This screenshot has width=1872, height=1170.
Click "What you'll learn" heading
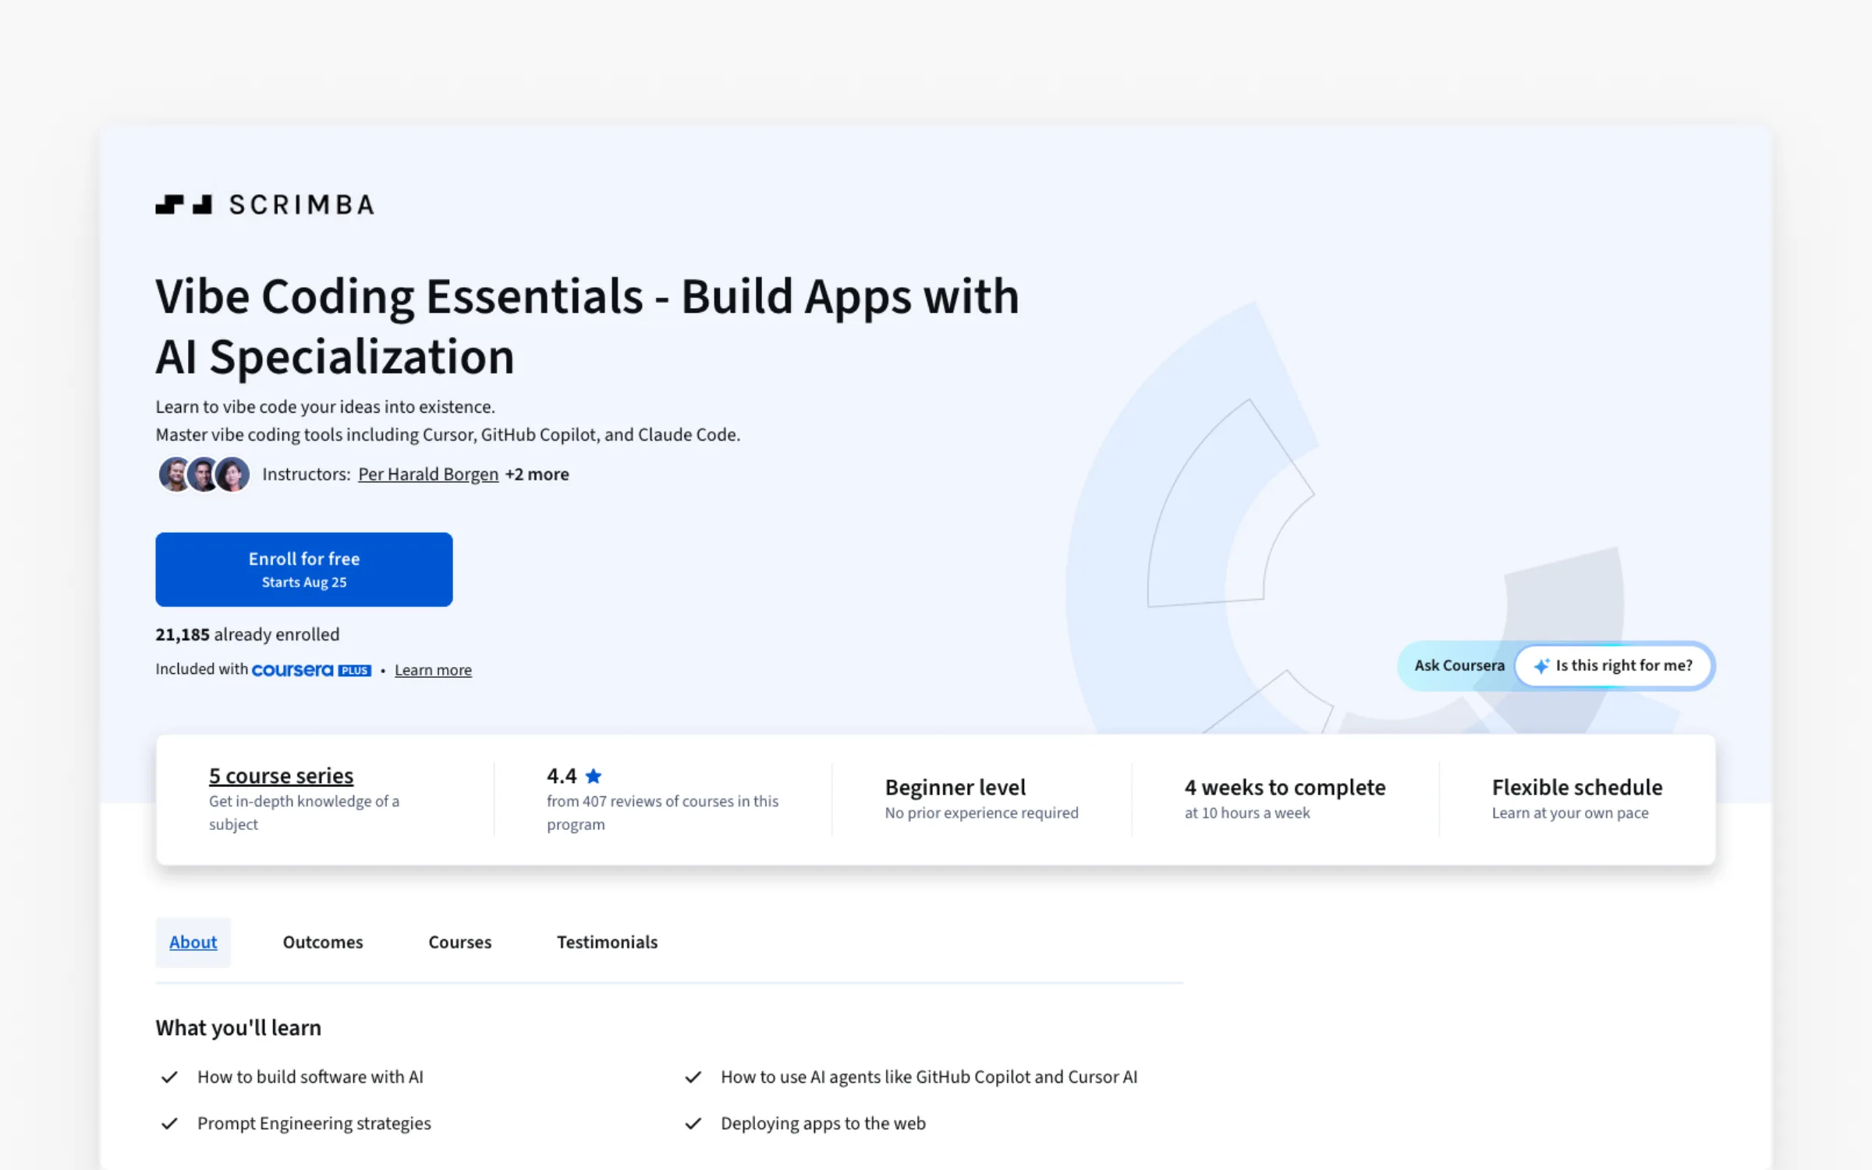click(x=238, y=1028)
